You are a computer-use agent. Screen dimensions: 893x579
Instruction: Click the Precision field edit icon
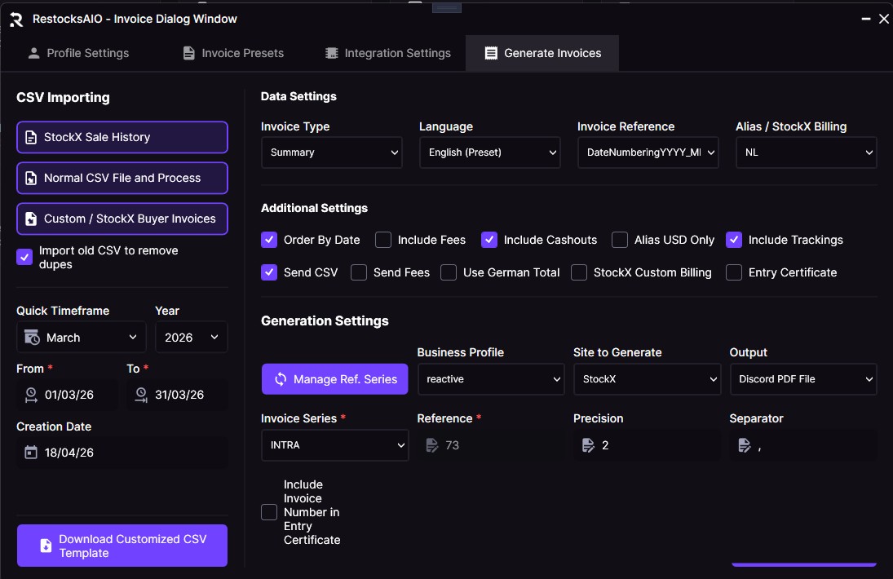point(588,445)
